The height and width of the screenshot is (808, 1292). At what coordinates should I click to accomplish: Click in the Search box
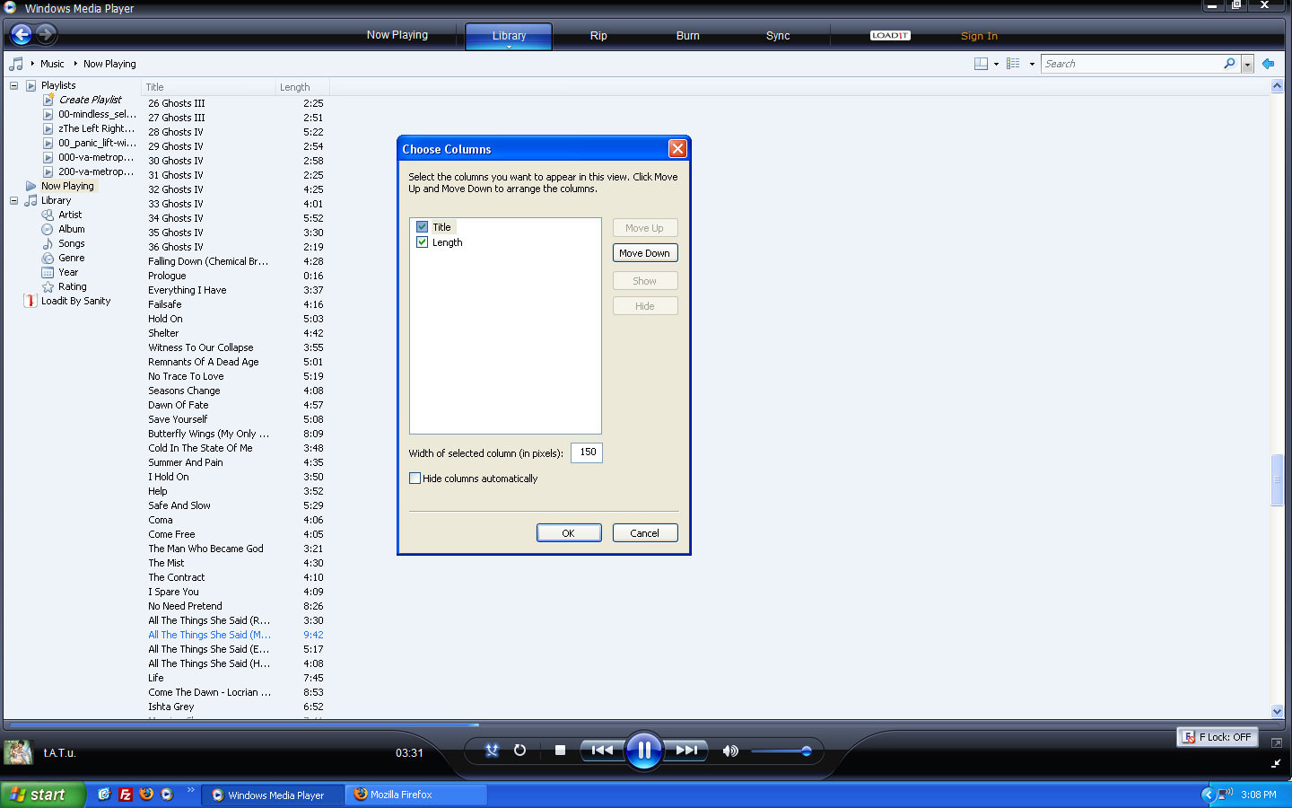pyautogui.click(x=1132, y=64)
